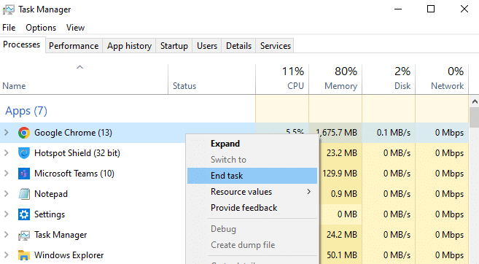Click the 0.1 MB/s disk value
479x264 pixels.
point(394,133)
